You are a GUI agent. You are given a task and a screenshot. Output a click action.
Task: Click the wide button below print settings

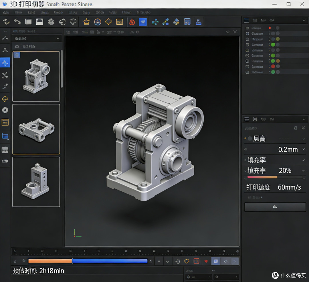[275, 207]
